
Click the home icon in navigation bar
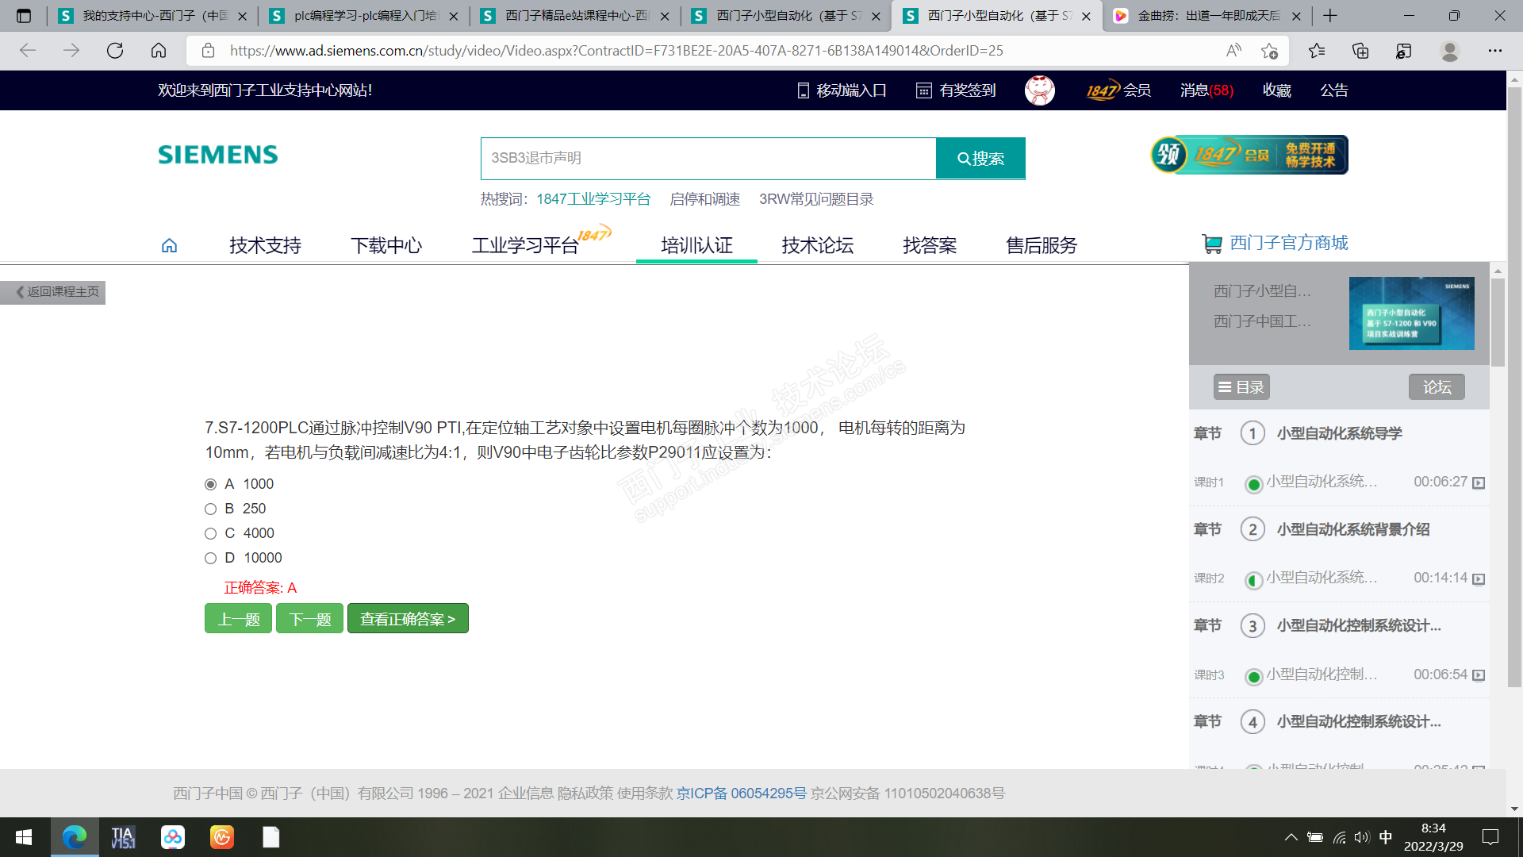coord(169,245)
